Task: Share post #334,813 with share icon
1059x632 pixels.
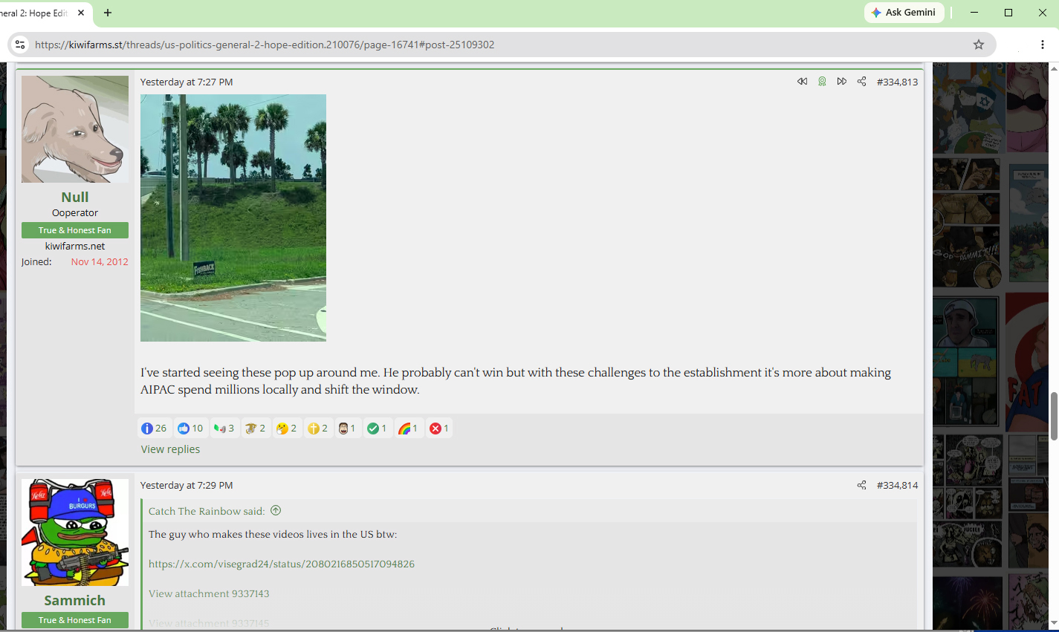Action: pos(861,82)
